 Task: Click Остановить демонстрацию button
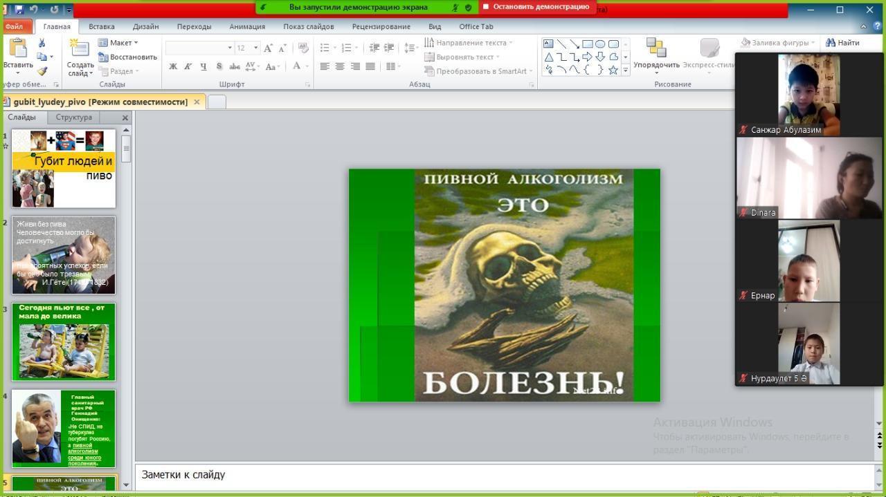[x=536, y=7]
